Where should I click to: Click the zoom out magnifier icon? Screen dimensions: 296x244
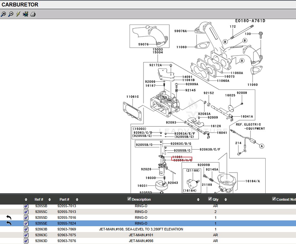tap(11, 14)
